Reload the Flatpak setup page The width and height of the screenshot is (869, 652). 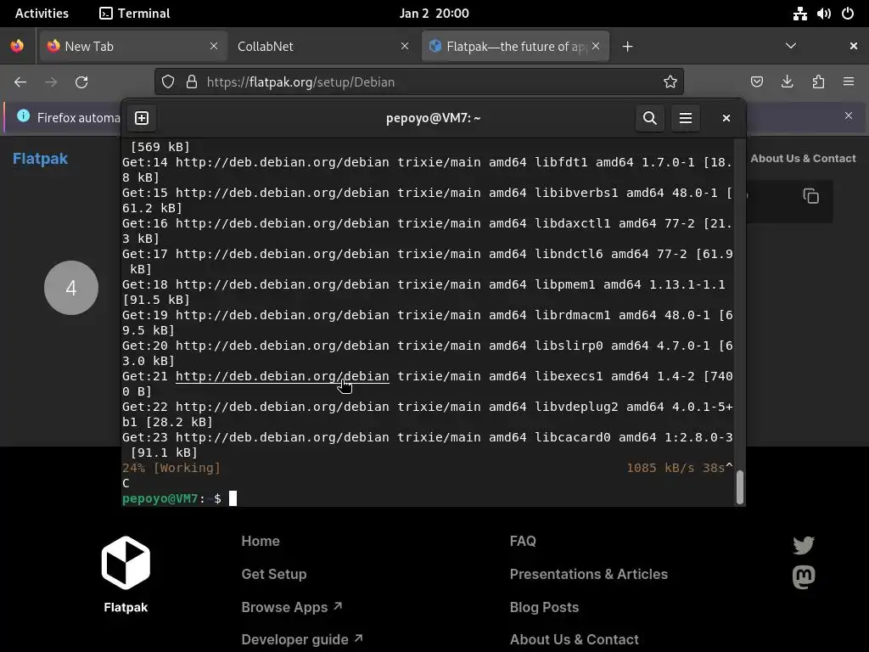81,82
